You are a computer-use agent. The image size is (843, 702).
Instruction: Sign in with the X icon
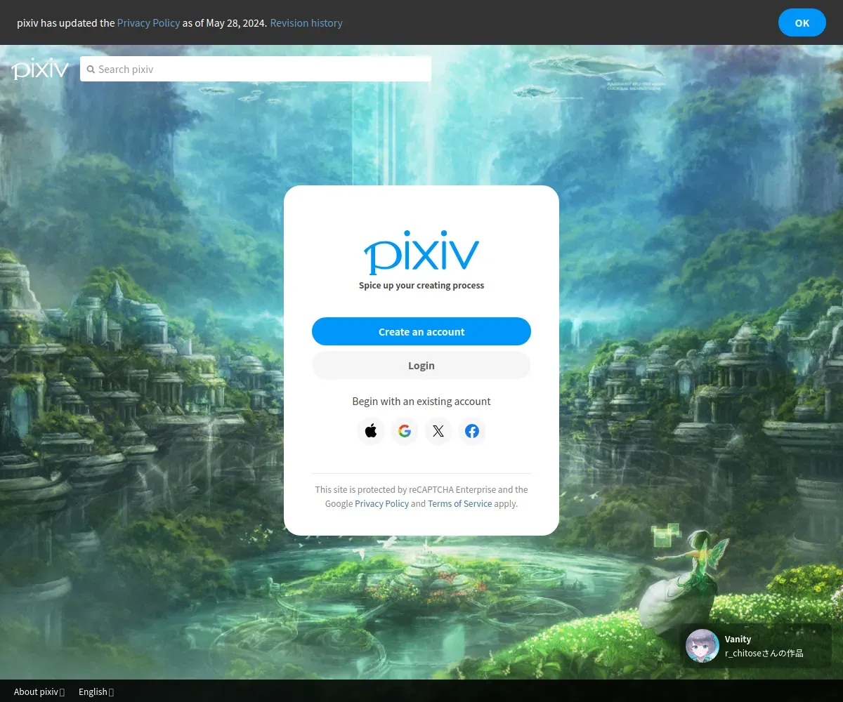coord(438,431)
